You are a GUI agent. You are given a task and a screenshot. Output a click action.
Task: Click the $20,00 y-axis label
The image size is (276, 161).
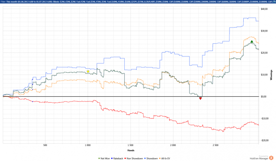click(264, 53)
